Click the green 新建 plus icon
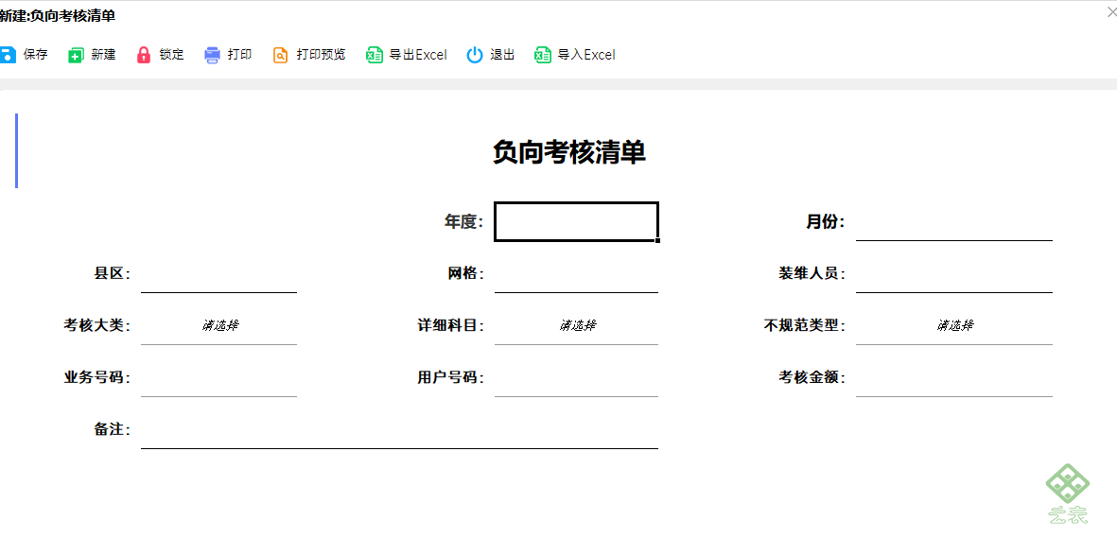1117x538 pixels. (76, 55)
